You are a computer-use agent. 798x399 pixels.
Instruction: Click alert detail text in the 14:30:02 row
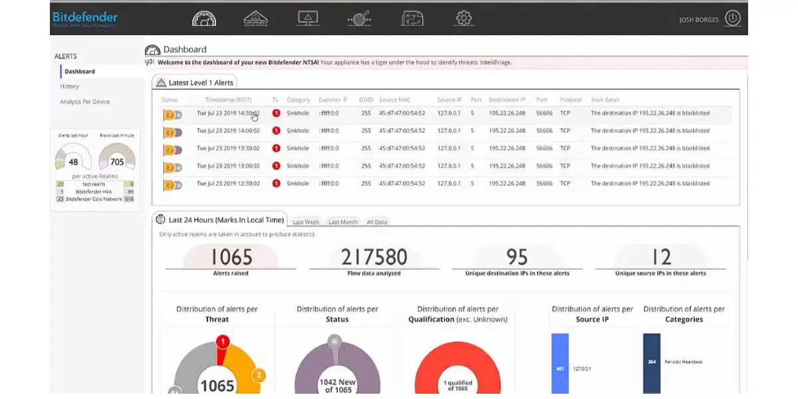click(x=650, y=113)
